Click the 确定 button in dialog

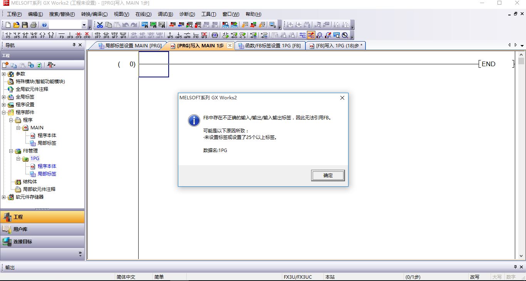point(328,176)
